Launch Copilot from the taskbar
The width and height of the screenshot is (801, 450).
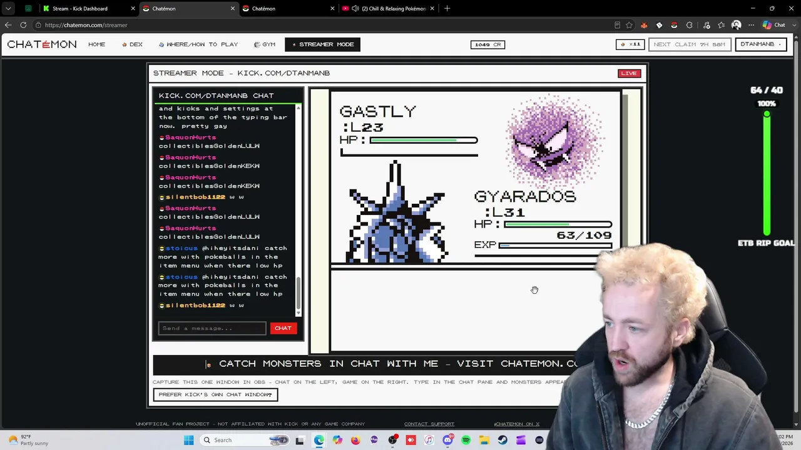coord(337,440)
